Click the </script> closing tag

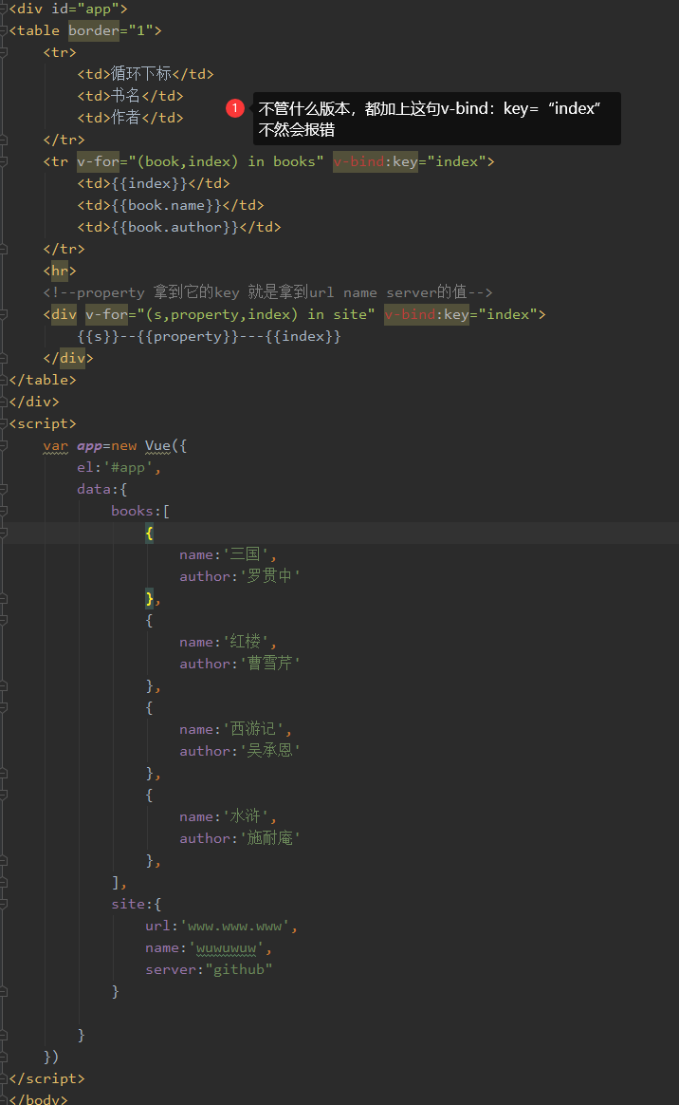46,1079
